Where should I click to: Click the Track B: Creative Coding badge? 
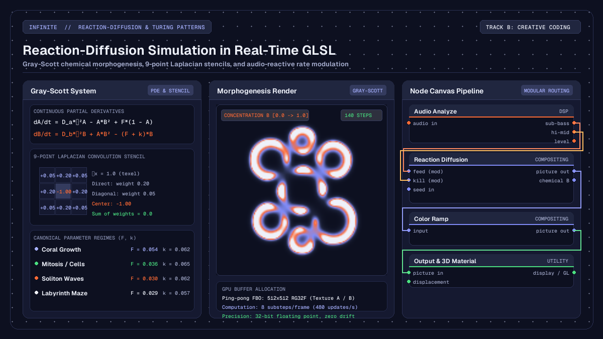pyautogui.click(x=530, y=27)
